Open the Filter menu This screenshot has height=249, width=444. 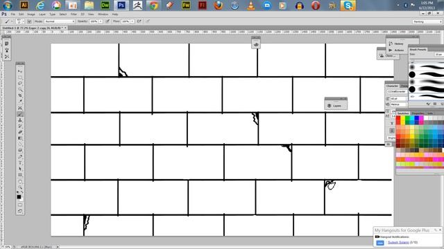click(x=74, y=14)
